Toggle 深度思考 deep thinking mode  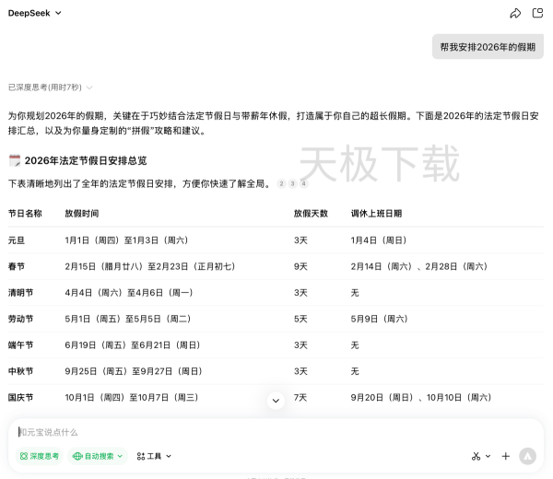coord(39,456)
